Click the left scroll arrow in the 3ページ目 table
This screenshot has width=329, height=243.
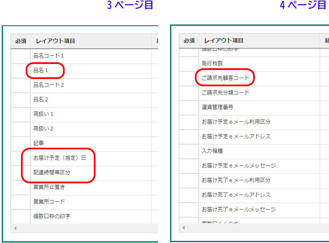click(x=15, y=228)
